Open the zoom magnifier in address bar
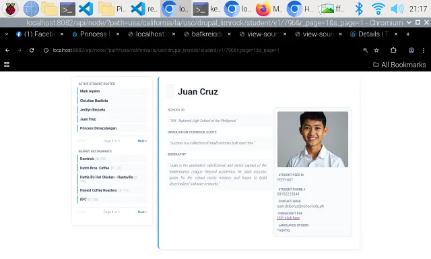This screenshot has height=259, width=431. point(365,50)
